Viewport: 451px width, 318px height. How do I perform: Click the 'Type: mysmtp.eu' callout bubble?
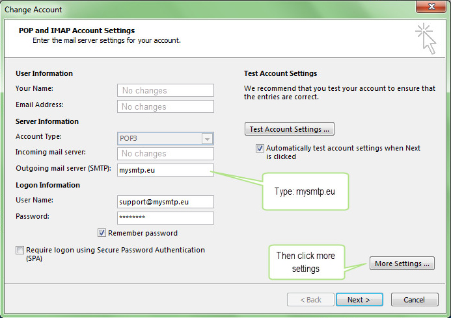(x=305, y=191)
